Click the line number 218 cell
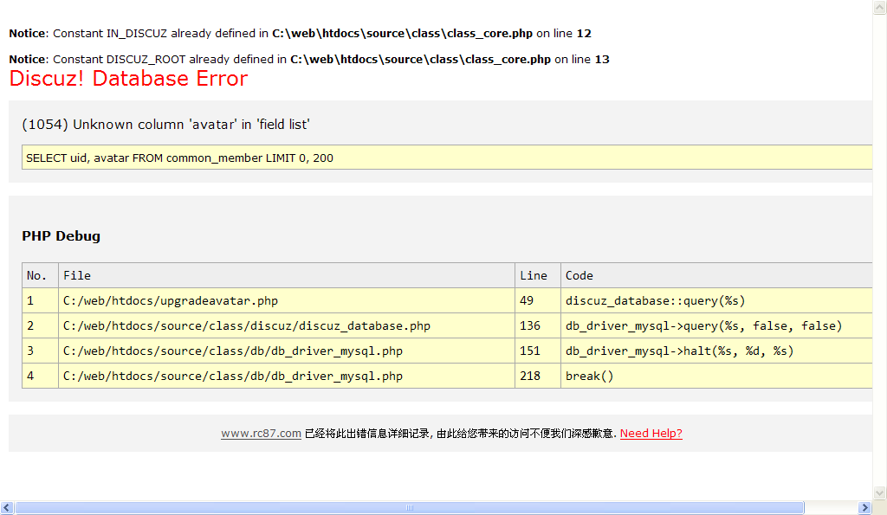Screen dimensions: 887x515 tap(537, 376)
